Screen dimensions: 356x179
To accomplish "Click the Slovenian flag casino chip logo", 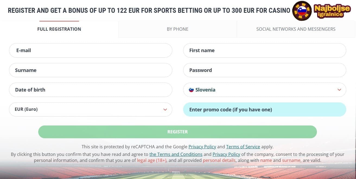I will coord(301,11).
